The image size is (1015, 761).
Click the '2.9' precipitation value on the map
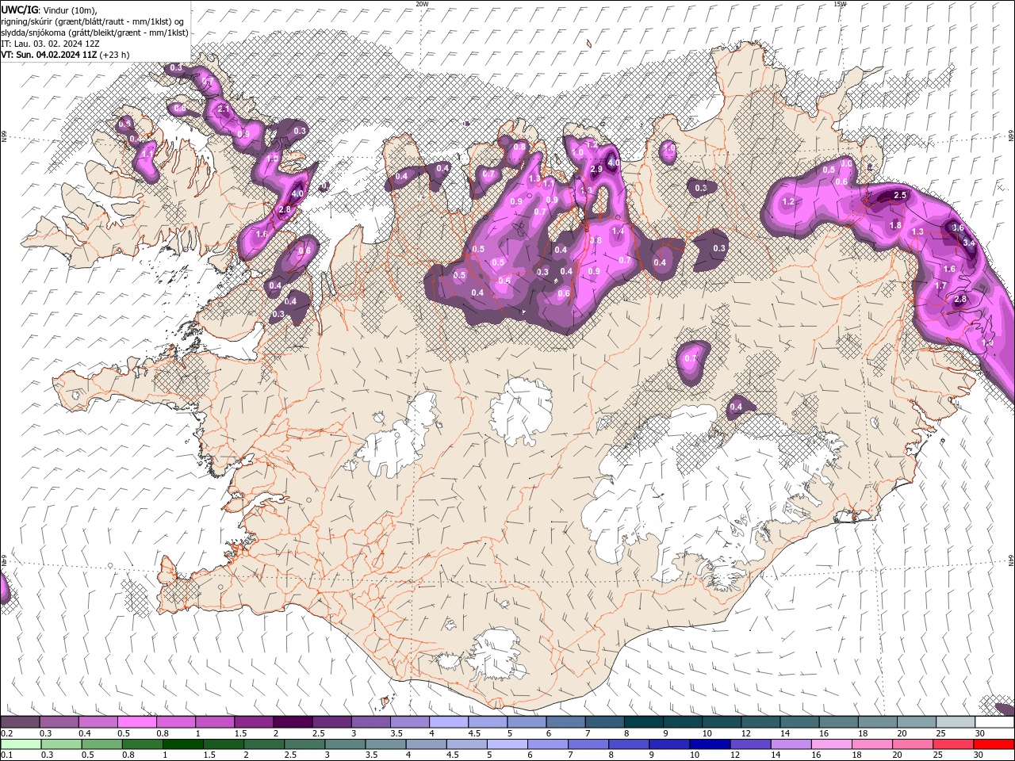(x=596, y=169)
